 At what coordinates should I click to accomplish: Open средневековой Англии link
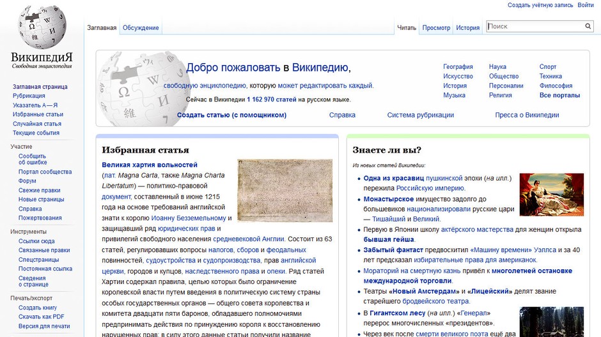pyautogui.click(x=248, y=239)
